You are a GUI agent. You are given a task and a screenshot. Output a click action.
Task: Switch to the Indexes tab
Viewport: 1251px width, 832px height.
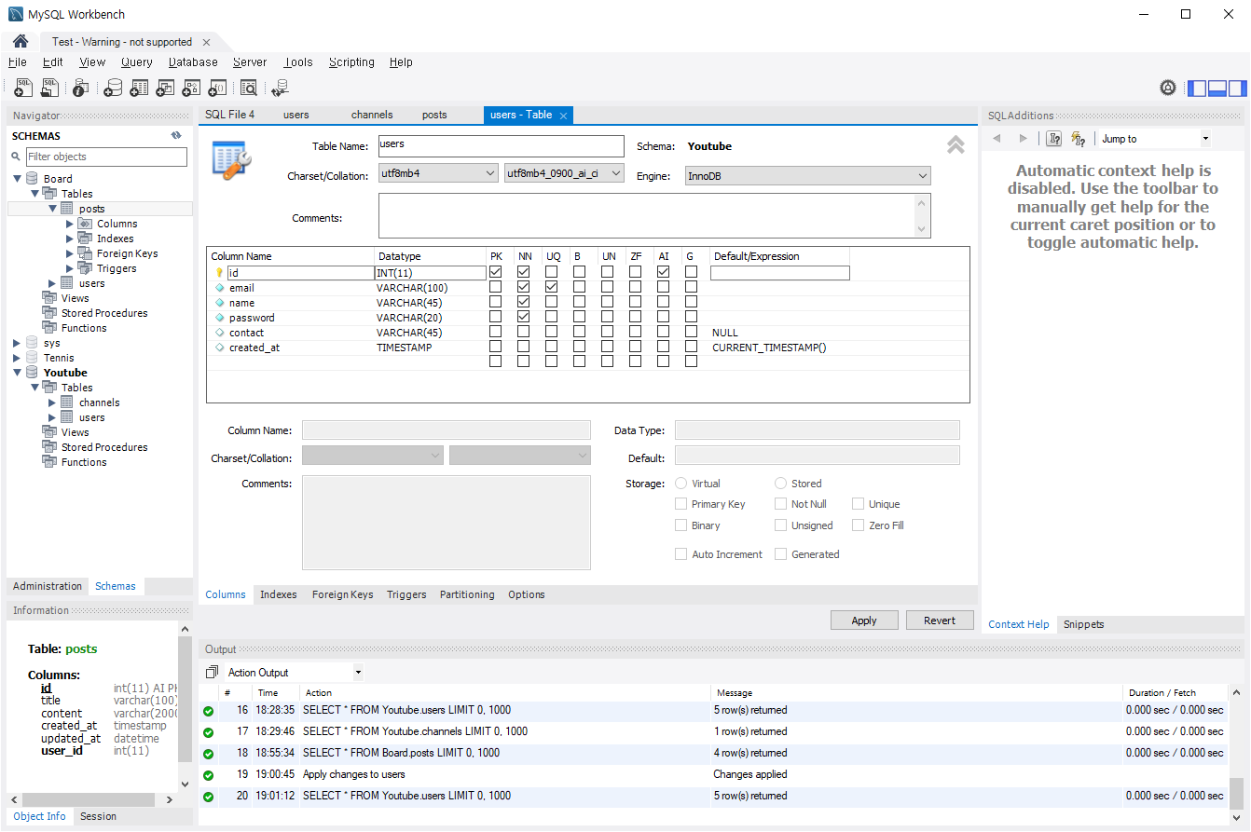[x=279, y=594]
